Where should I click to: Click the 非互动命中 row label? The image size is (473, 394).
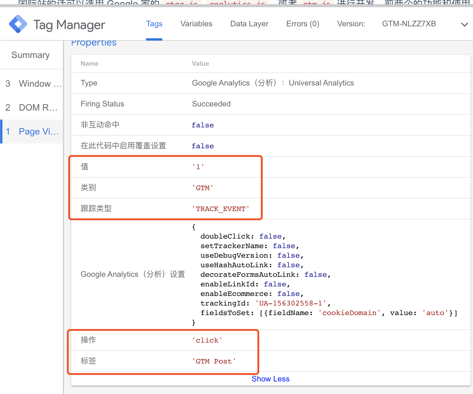pyautogui.click(x=100, y=125)
